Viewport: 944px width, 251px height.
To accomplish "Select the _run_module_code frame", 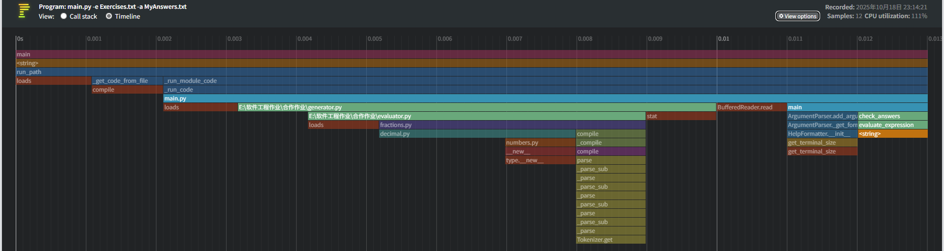I will pyautogui.click(x=545, y=81).
